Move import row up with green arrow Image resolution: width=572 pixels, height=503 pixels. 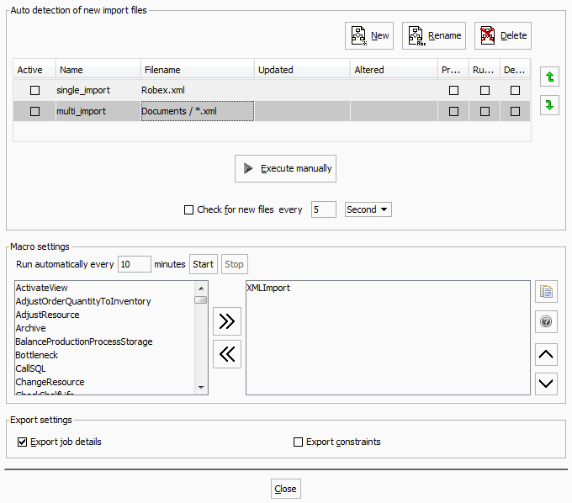[x=549, y=77]
